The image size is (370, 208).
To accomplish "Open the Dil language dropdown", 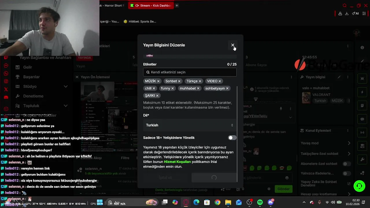I will pos(190,125).
